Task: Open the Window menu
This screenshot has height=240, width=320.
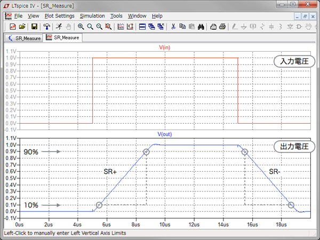Action: tap(137, 16)
